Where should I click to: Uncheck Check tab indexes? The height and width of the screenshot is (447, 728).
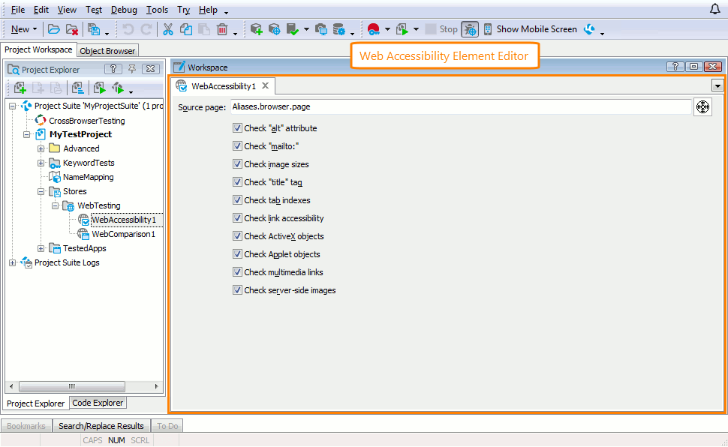tap(237, 200)
